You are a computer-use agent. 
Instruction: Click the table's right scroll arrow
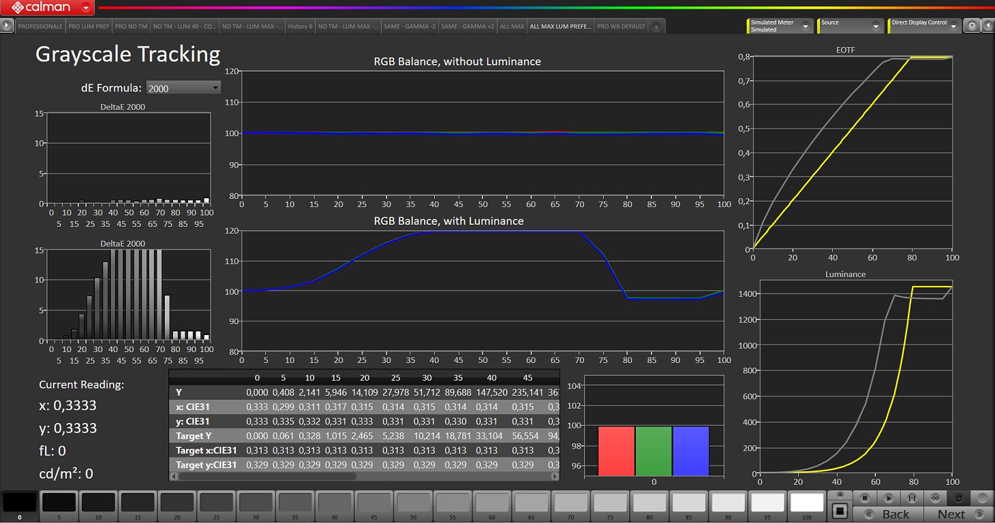(555, 477)
